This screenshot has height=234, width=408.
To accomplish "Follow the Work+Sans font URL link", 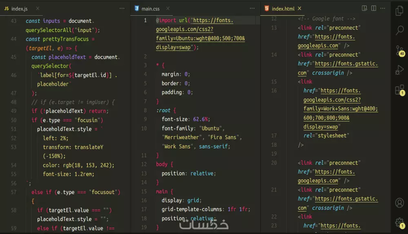I will pyautogui.click(x=341, y=109).
